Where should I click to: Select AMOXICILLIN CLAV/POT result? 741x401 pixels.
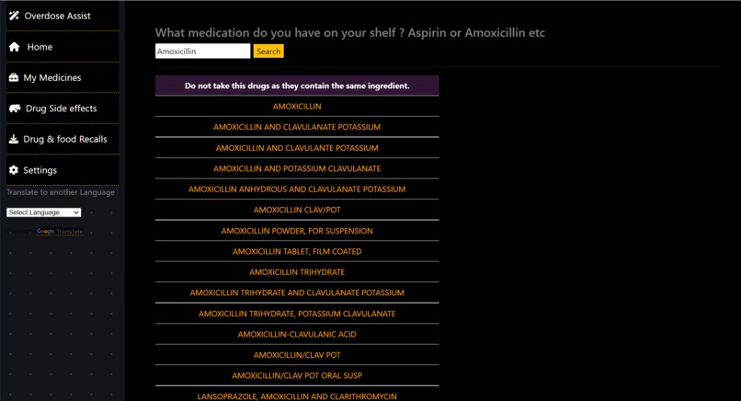pyautogui.click(x=297, y=210)
